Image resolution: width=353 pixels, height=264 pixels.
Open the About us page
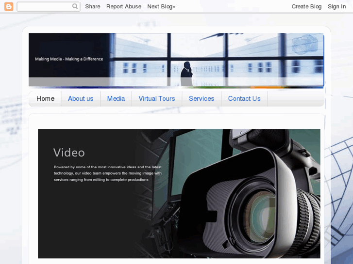click(x=81, y=99)
